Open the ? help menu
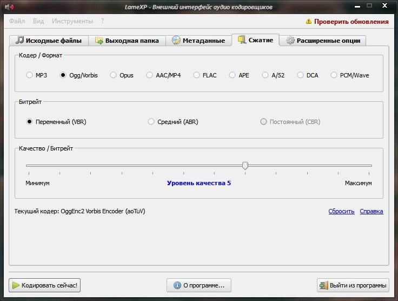This screenshot has height=301, width=398. (x=102, y=21)
